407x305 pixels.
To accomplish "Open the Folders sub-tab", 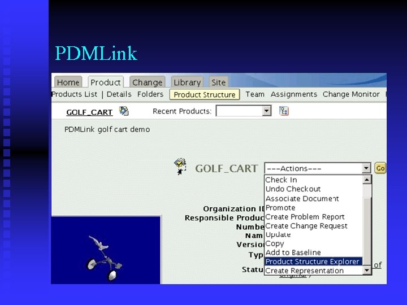I will (x=150, y=94).
